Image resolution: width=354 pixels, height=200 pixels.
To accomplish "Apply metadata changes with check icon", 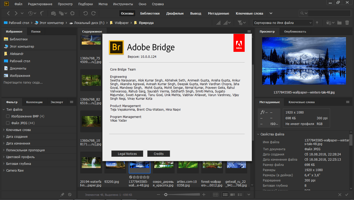I will click(347, 195).
